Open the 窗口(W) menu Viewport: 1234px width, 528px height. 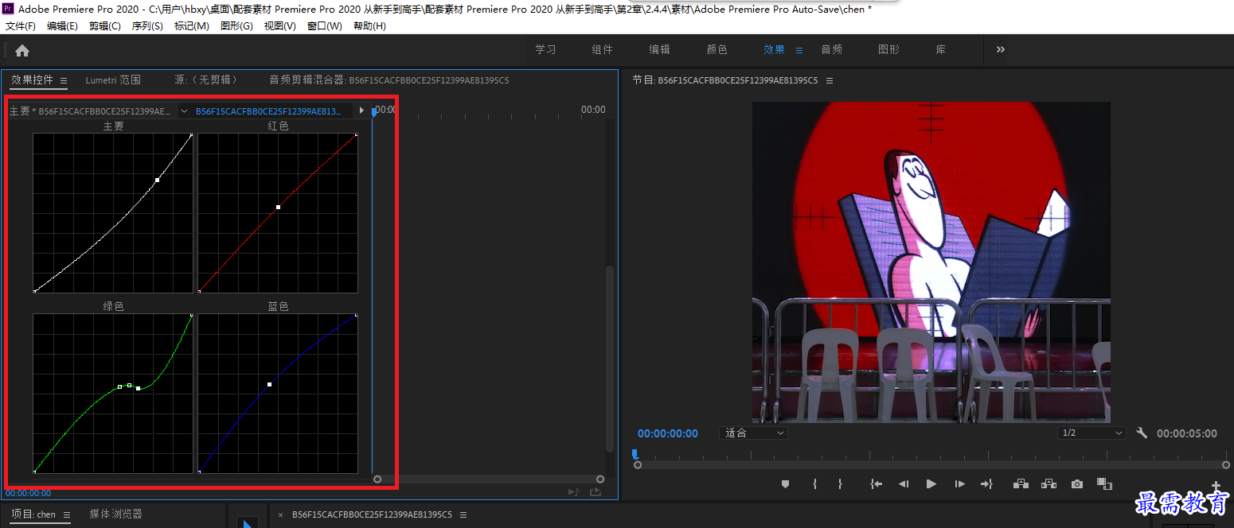325,26
